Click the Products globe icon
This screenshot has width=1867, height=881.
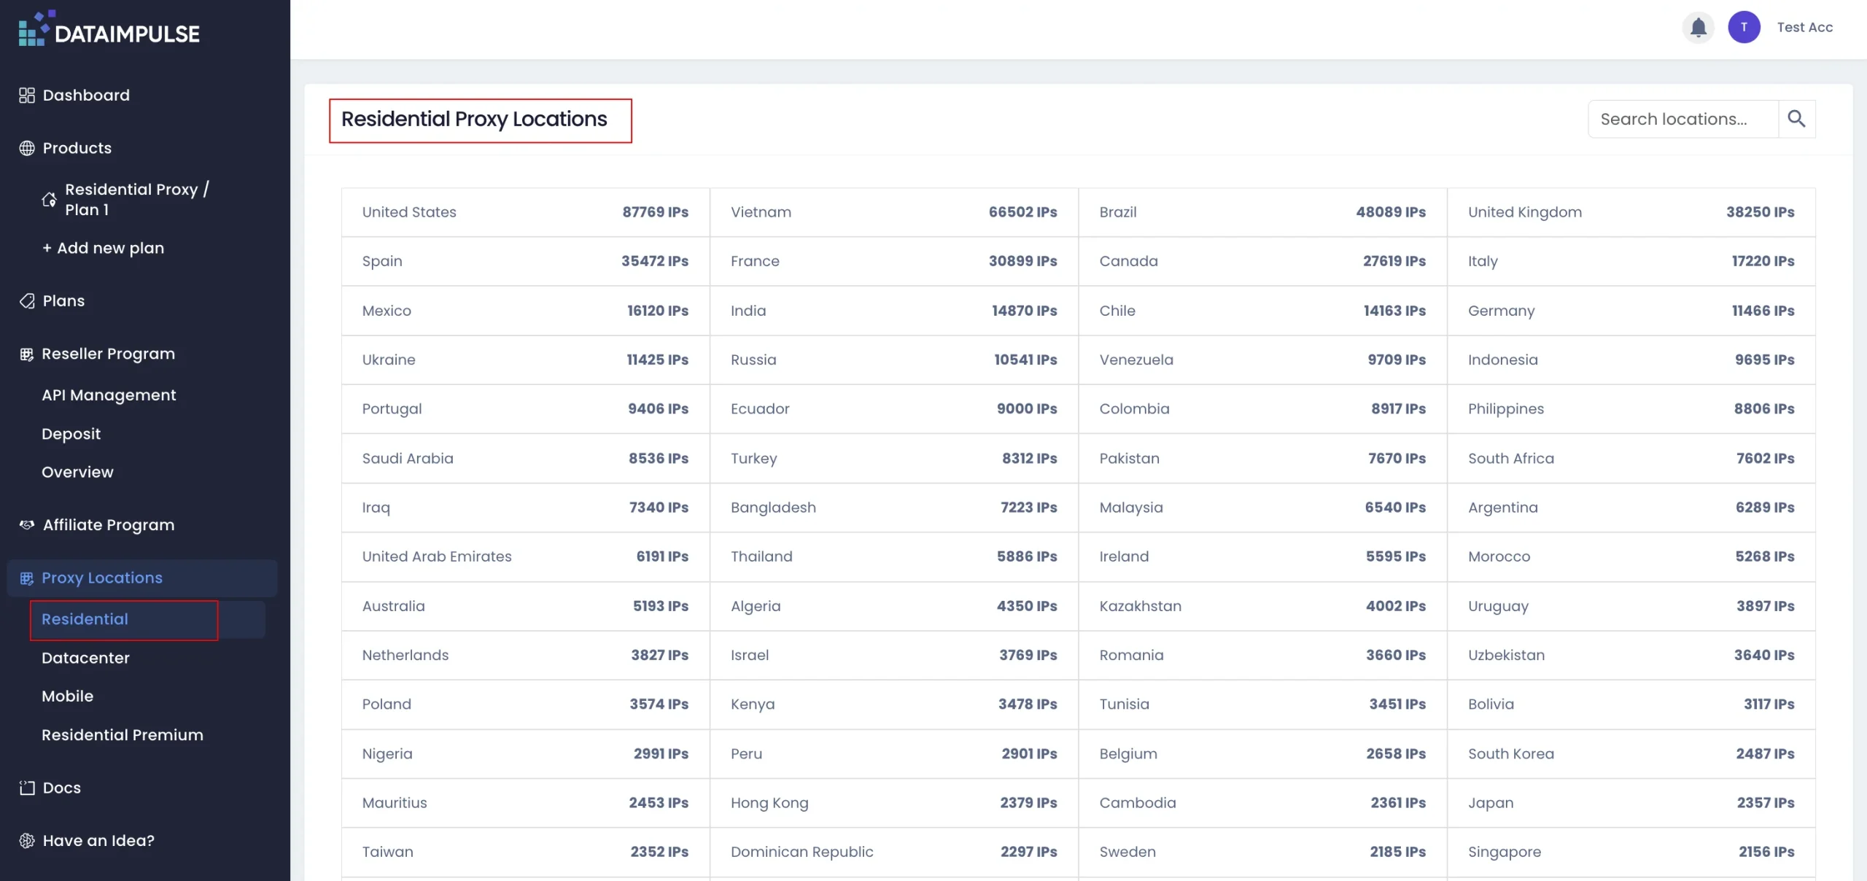[27, 148]
